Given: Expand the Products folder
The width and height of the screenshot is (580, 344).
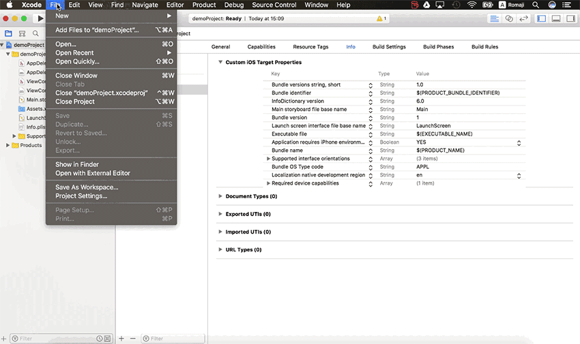Looking at the screenshot, I should point(8,145).
